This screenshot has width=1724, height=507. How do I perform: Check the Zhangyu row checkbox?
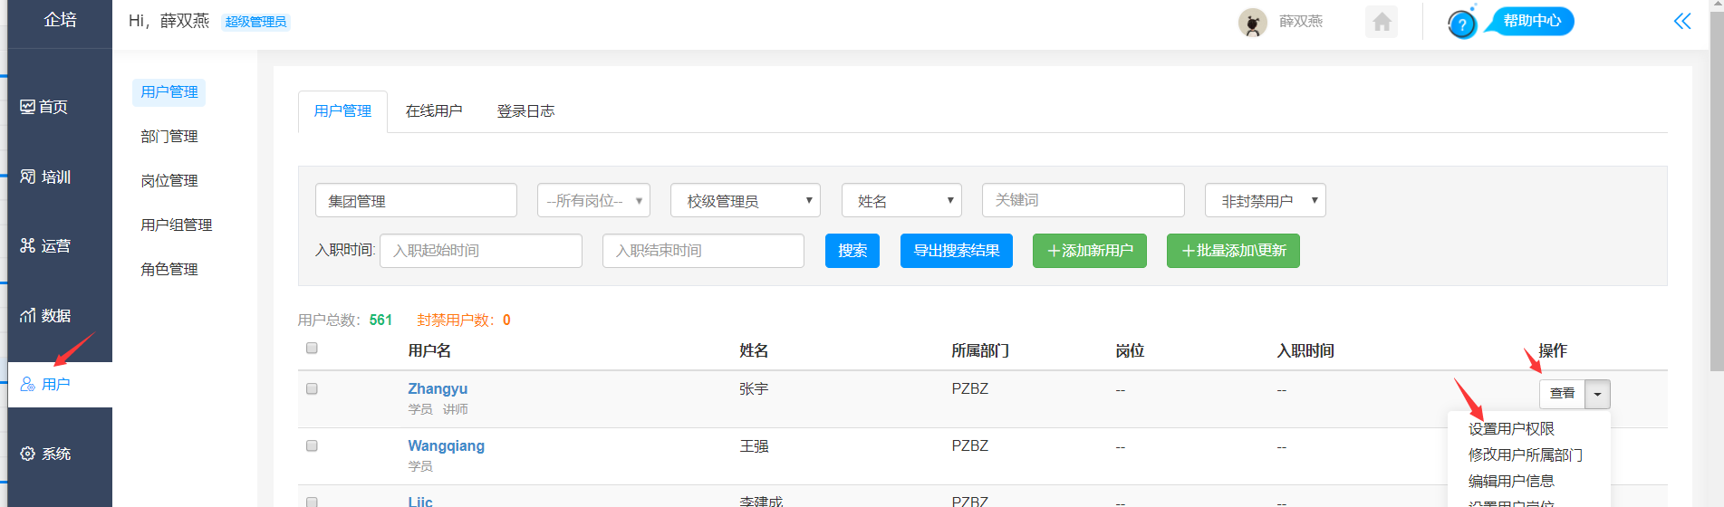312,388
